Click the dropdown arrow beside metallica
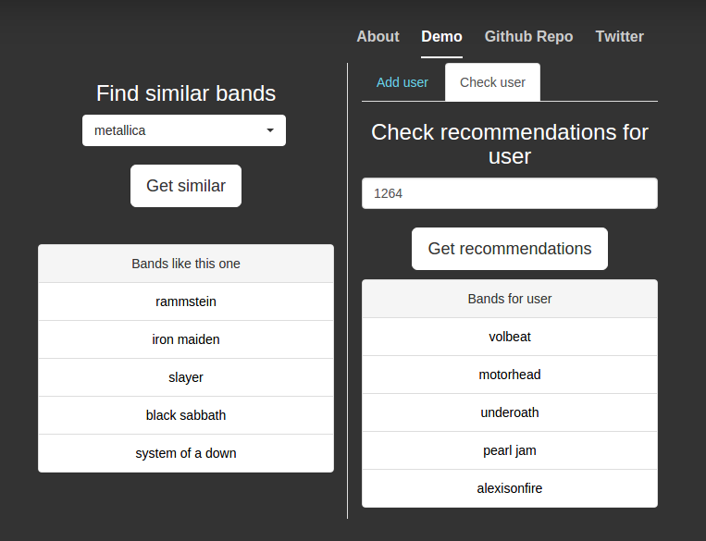Image resolution: width=706 pixels, height=541 pixels. 270,130
